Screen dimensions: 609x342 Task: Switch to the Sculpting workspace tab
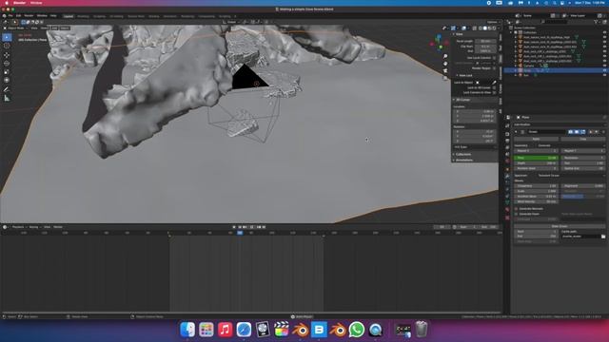99,16
